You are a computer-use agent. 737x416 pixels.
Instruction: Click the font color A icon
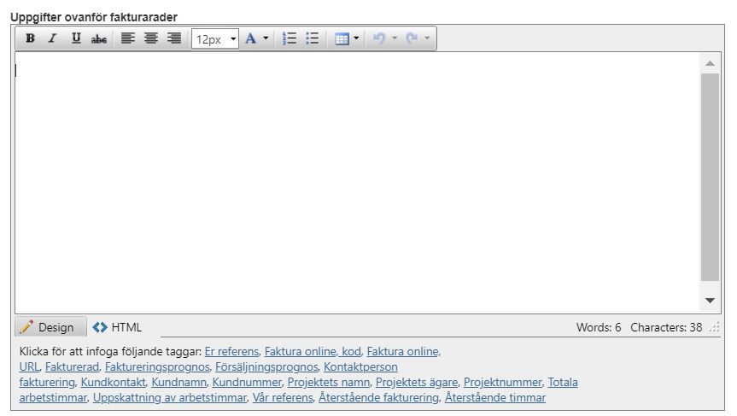(250, 38)
